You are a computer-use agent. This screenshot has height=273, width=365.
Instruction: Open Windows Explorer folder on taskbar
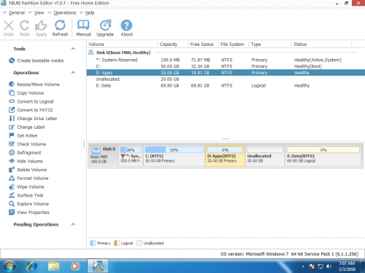point(53,266)
